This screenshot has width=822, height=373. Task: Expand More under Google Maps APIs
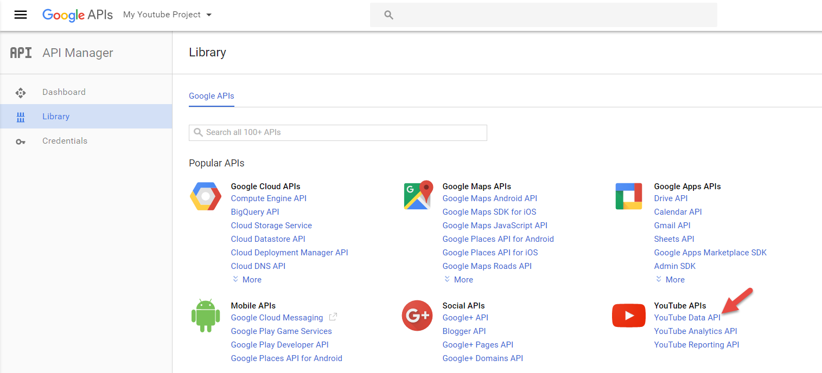tap(458, 280)
